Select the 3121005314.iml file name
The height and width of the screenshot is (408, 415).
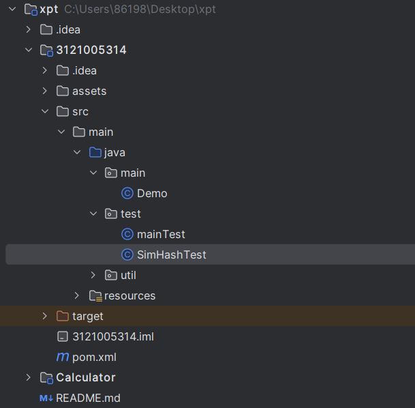click(x=113, y=336)
